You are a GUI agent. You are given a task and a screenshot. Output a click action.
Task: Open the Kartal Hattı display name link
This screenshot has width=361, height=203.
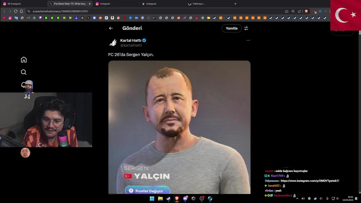(x=131, y=40)
